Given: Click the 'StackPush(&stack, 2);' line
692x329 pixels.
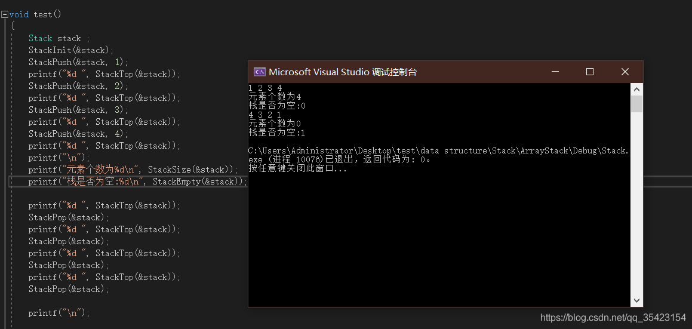Looking at the screenshot, I should (x=78, y=86).
